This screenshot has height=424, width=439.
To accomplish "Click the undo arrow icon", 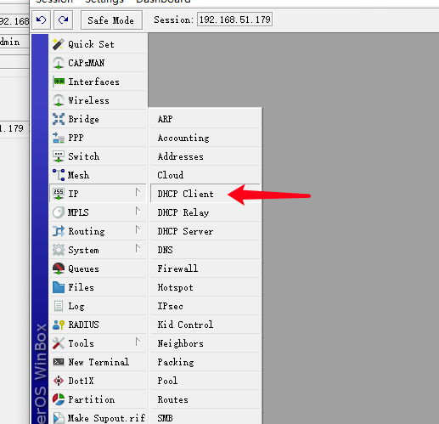I will [x=41, y=20].
